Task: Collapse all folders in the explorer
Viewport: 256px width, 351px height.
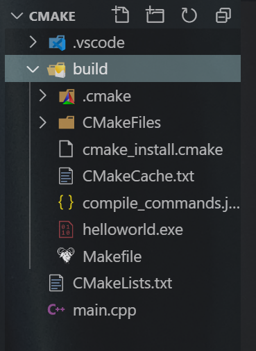Action: (223, 15)
